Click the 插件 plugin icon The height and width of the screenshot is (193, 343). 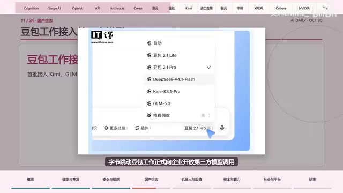[x=137, y=128]
